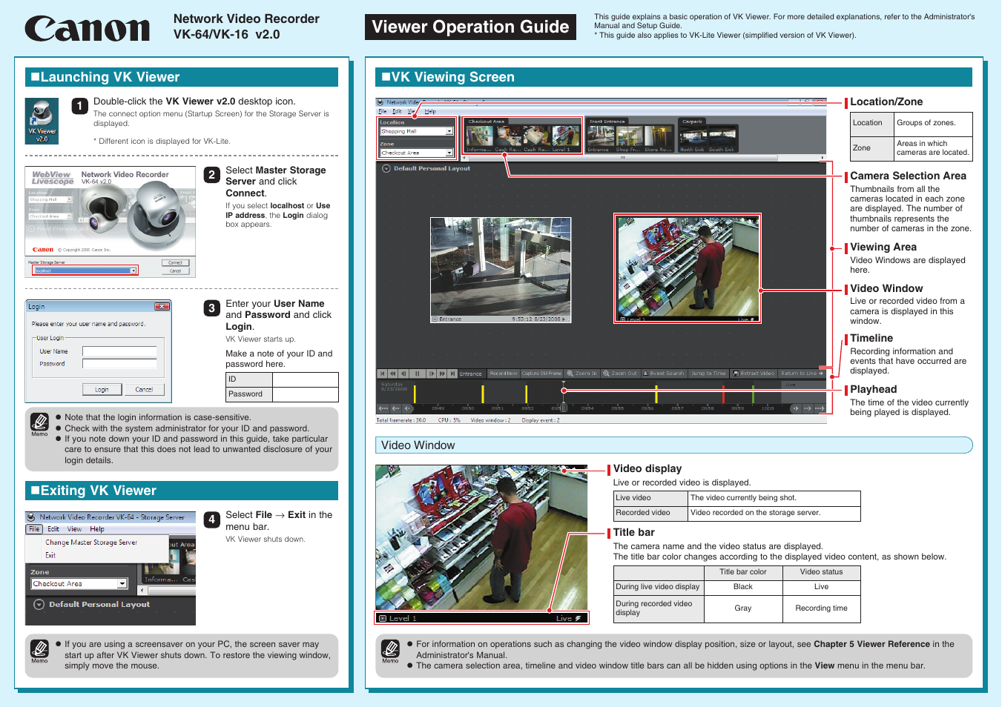1002x707 pixels.
Task: Collapse the Default Personal Layout expander in viewing screen
Action: point(386,168)
